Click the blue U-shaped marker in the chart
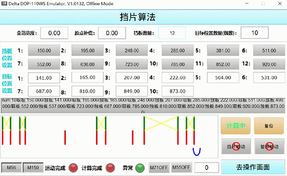 click(197, 152)
